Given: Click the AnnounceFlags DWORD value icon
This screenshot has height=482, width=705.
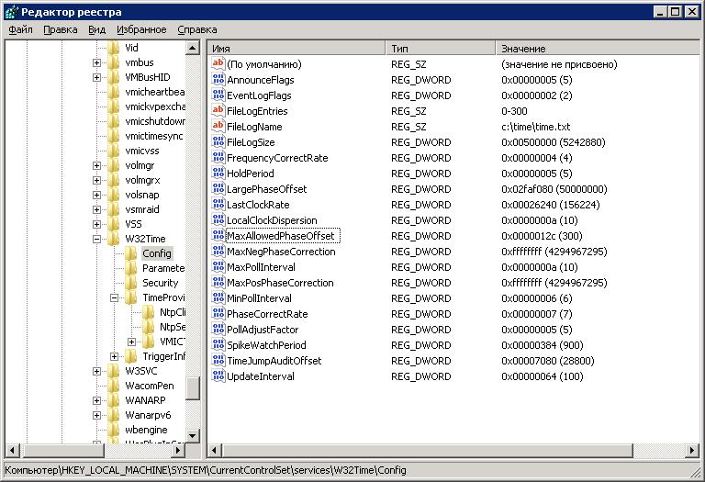Looking at the screenshot, I should click(x=218, y=80).
